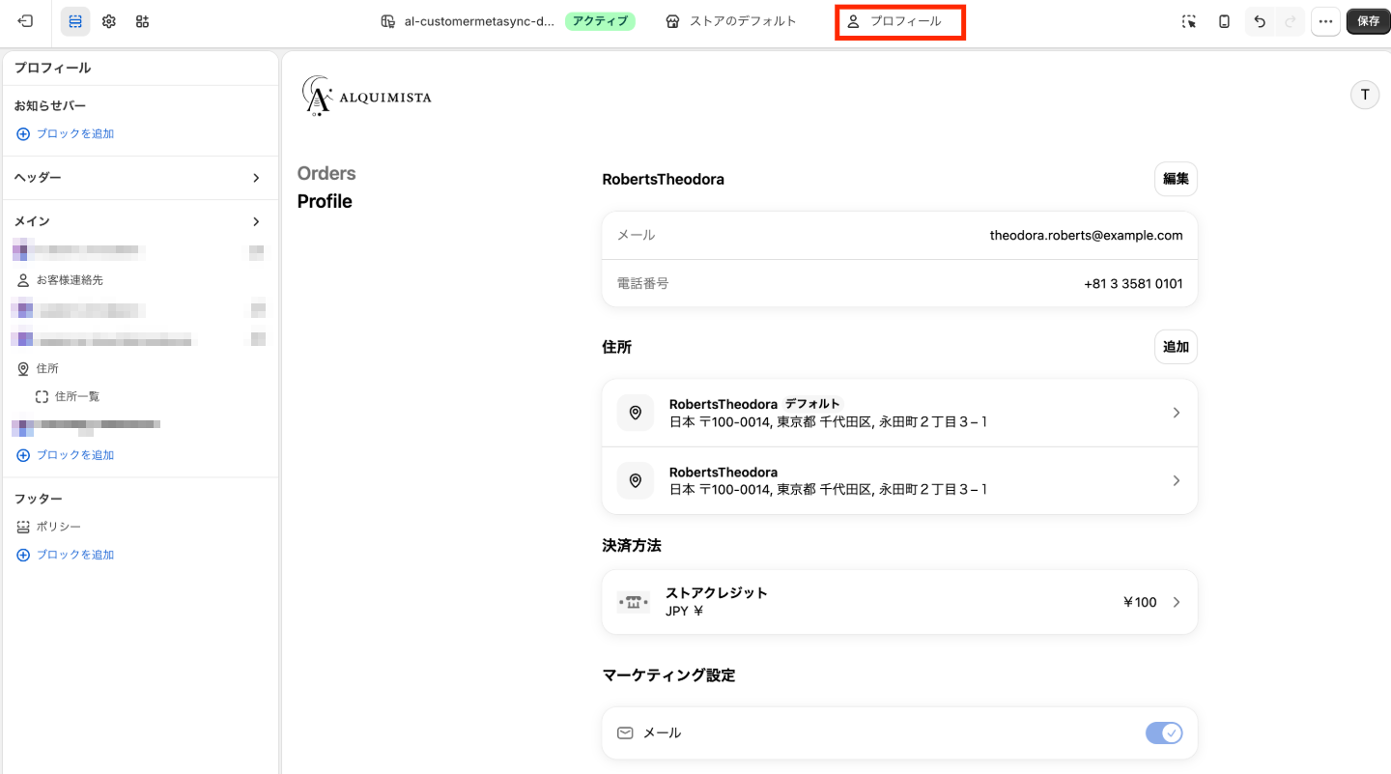
Task: Open theme settings gear icon
Action: pos(109,21)
